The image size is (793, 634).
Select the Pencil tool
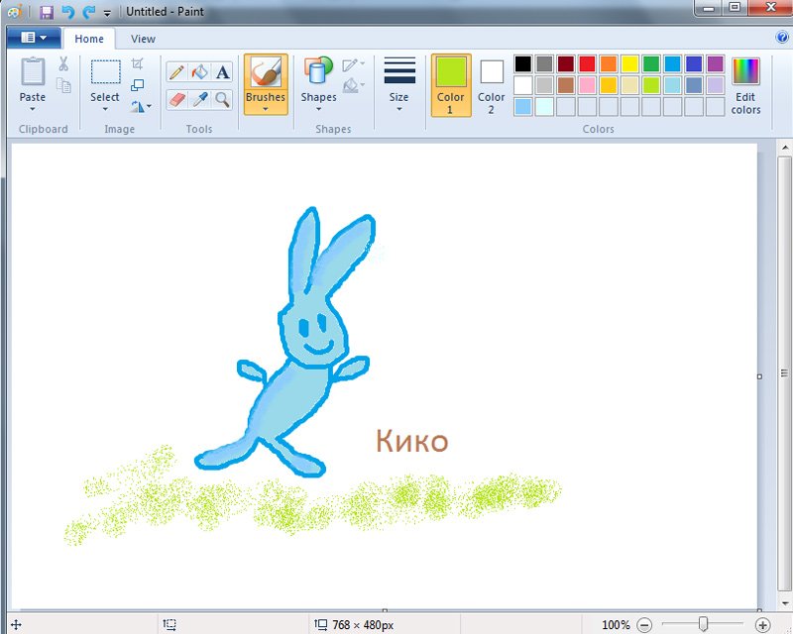[x=176, y=72]
